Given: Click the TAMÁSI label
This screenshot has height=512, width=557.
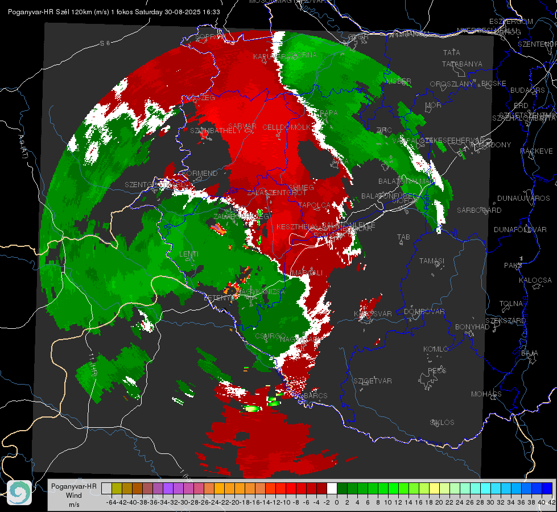Looking at the screenshot, I should click(432, 261).
